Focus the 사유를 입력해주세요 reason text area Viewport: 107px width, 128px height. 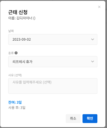(x=53, y=86)
